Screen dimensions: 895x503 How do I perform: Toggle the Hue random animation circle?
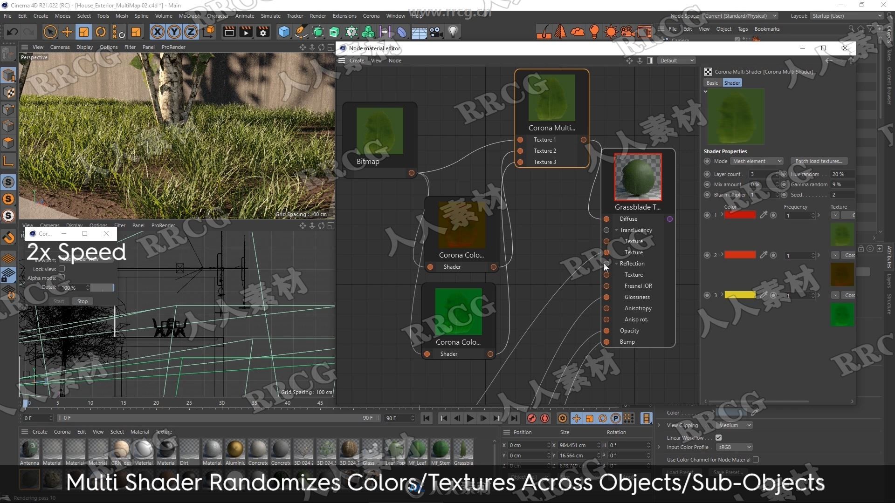coord(784,174)
